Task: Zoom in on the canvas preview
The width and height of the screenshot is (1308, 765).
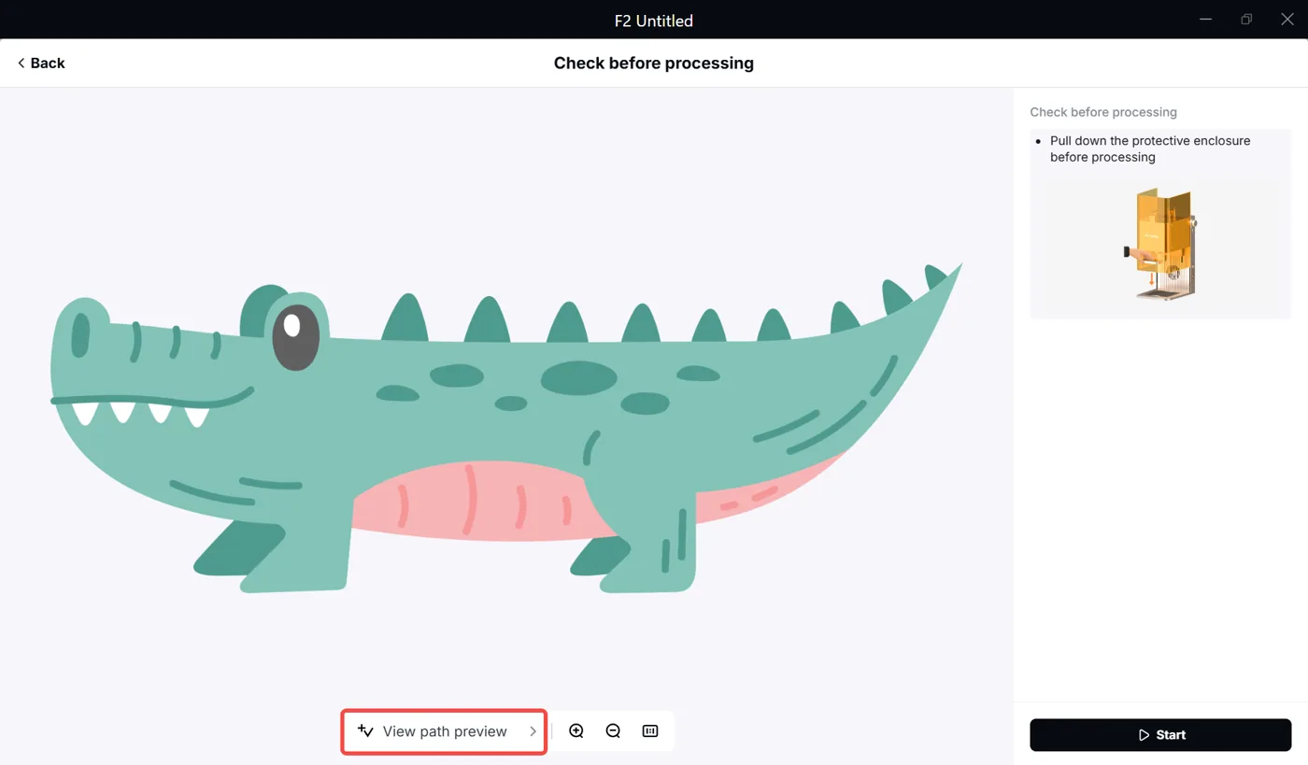Action: (x=576, y=731)
